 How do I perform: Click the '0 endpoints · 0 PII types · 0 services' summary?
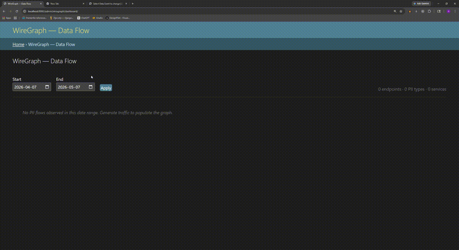412,89
